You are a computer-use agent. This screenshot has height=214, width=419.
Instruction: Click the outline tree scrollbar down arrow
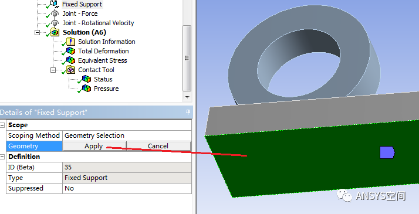click(187, 97)
